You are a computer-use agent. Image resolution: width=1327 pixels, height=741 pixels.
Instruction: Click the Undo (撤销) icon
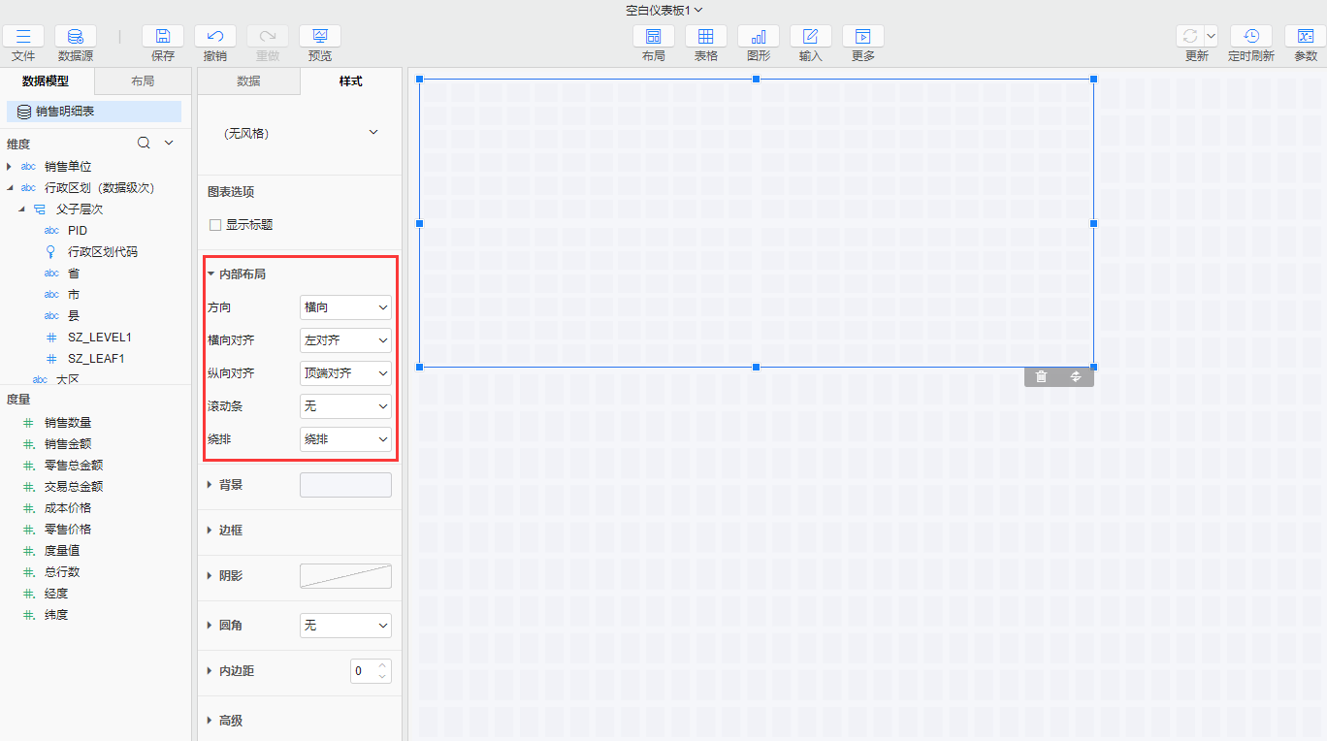click(x=215, y=37)
